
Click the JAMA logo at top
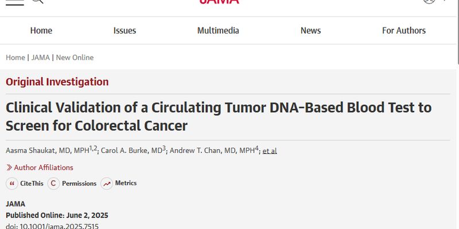[219, 2]
